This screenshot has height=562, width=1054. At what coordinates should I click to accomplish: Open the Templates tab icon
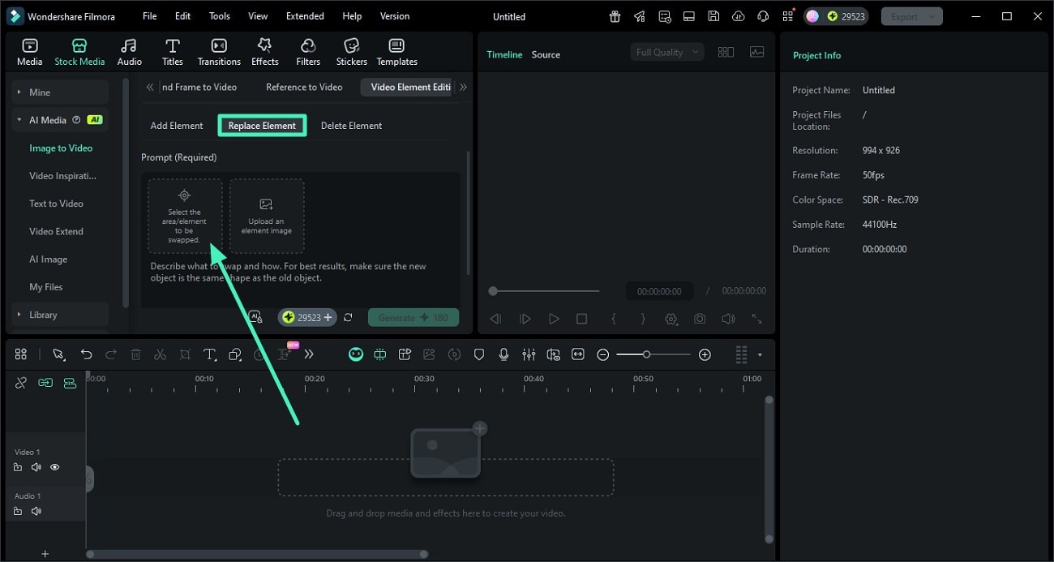coord(396,45)
